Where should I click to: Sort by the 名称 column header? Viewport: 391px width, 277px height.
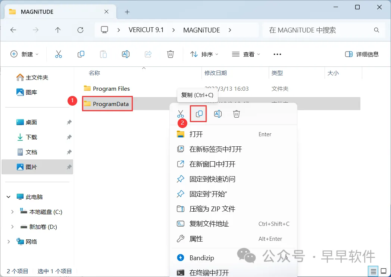[94, 73]
